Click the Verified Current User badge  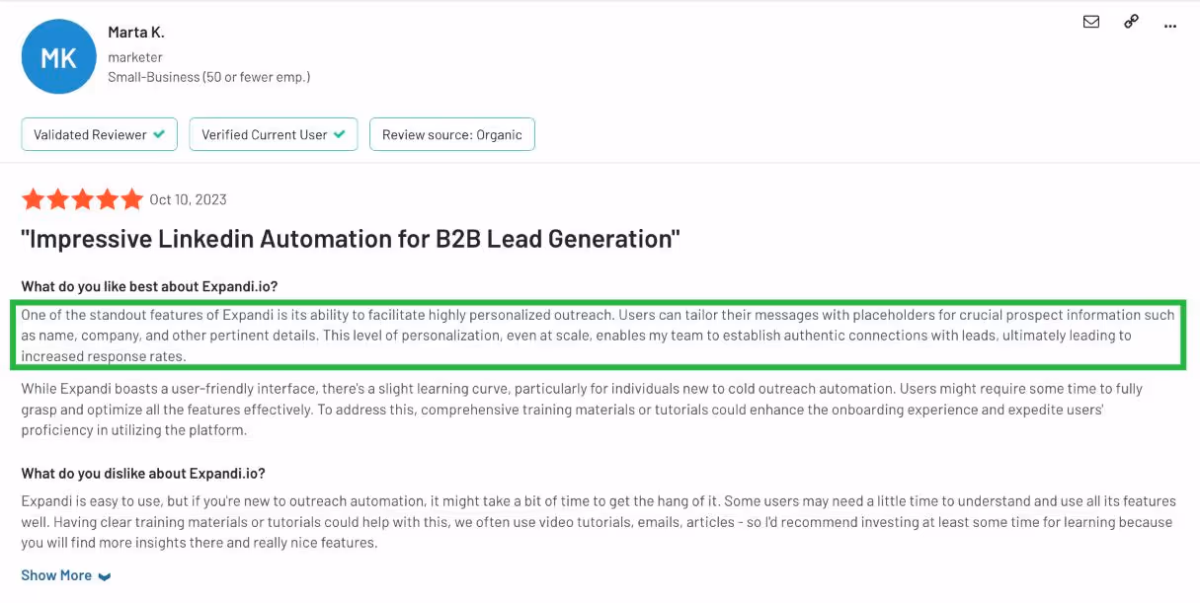274,134
